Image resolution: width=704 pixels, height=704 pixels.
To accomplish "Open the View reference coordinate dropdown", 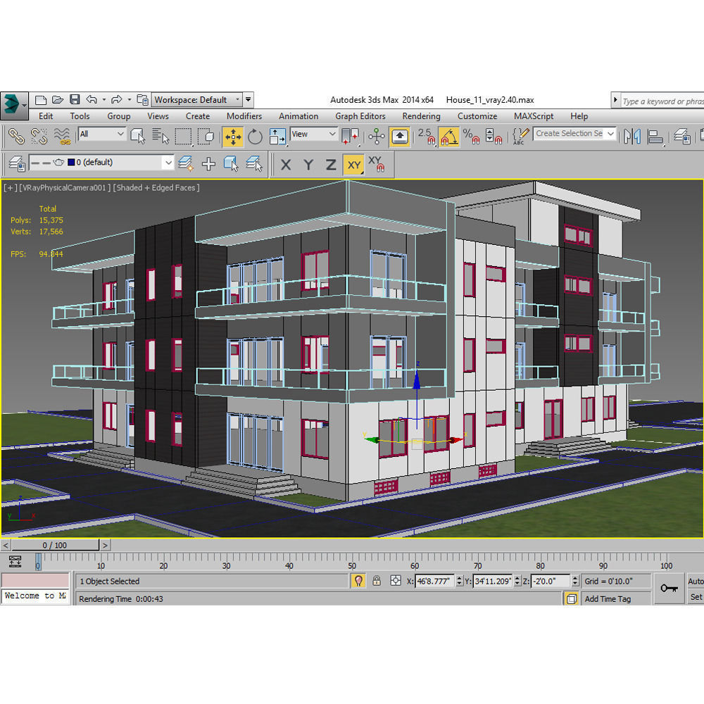I will click(x=314, y=134).
